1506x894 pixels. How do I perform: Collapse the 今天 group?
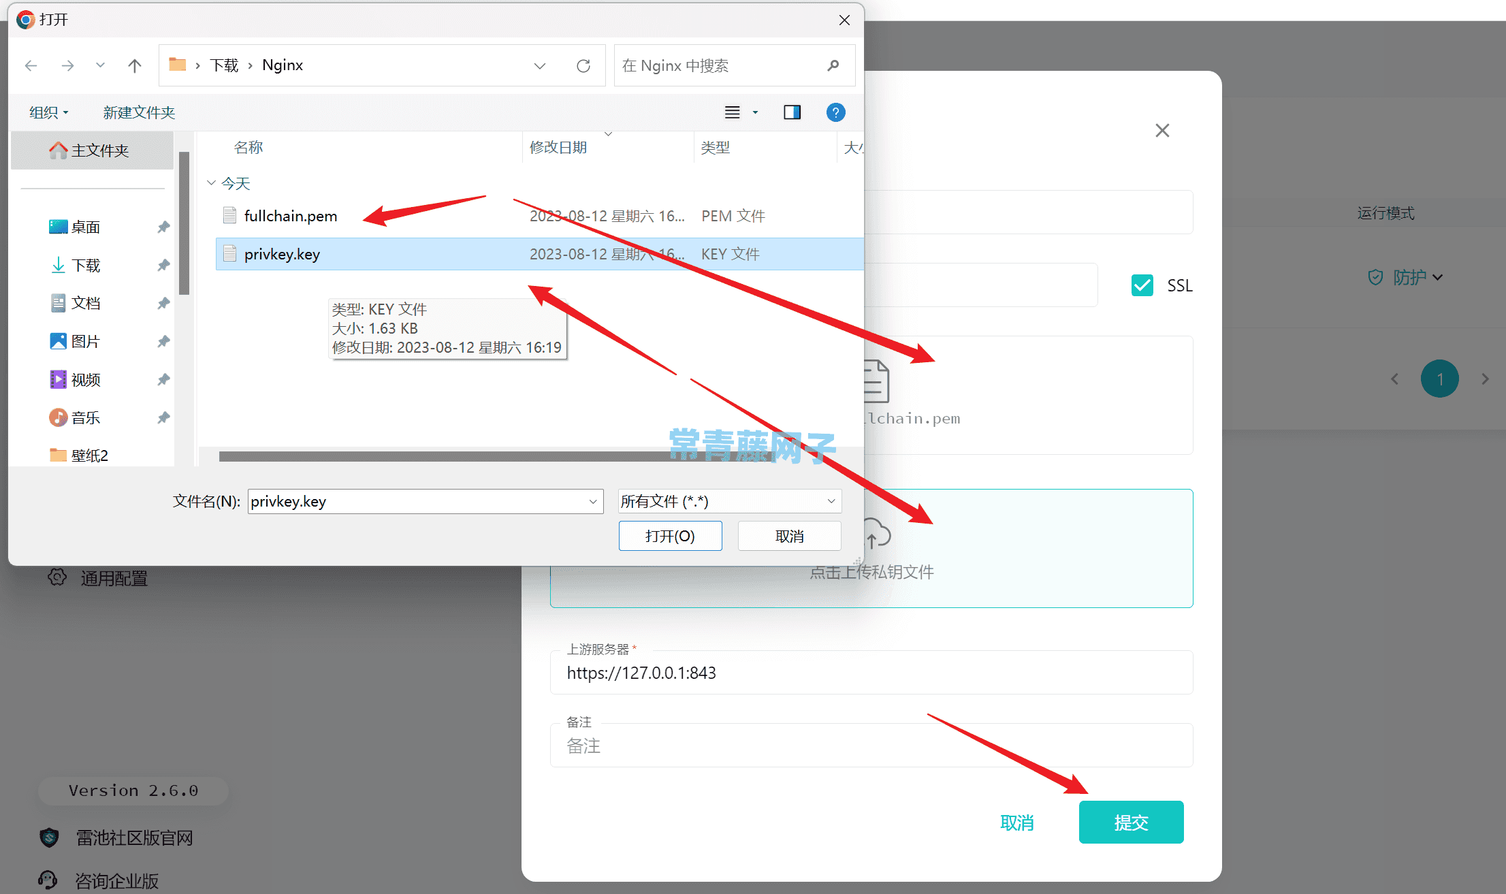tap(211, 183)
